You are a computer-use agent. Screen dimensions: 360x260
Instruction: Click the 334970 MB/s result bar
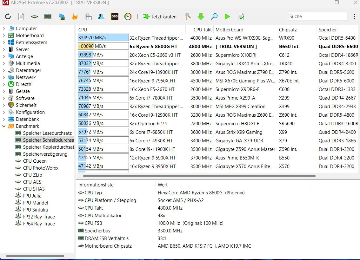103,38
